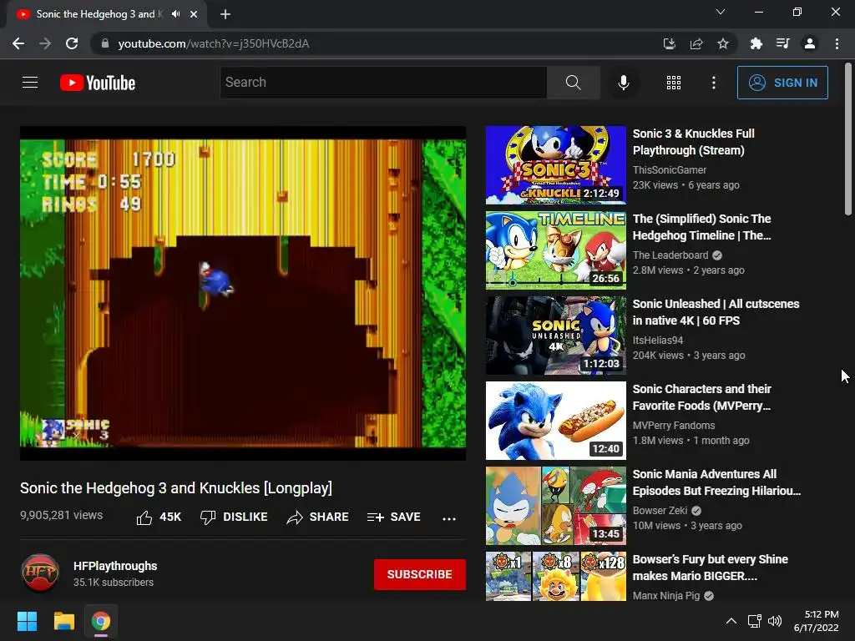Open MVPerry Fandoms channel link
This screenshot has height=641, width=855.
point(674,425)
